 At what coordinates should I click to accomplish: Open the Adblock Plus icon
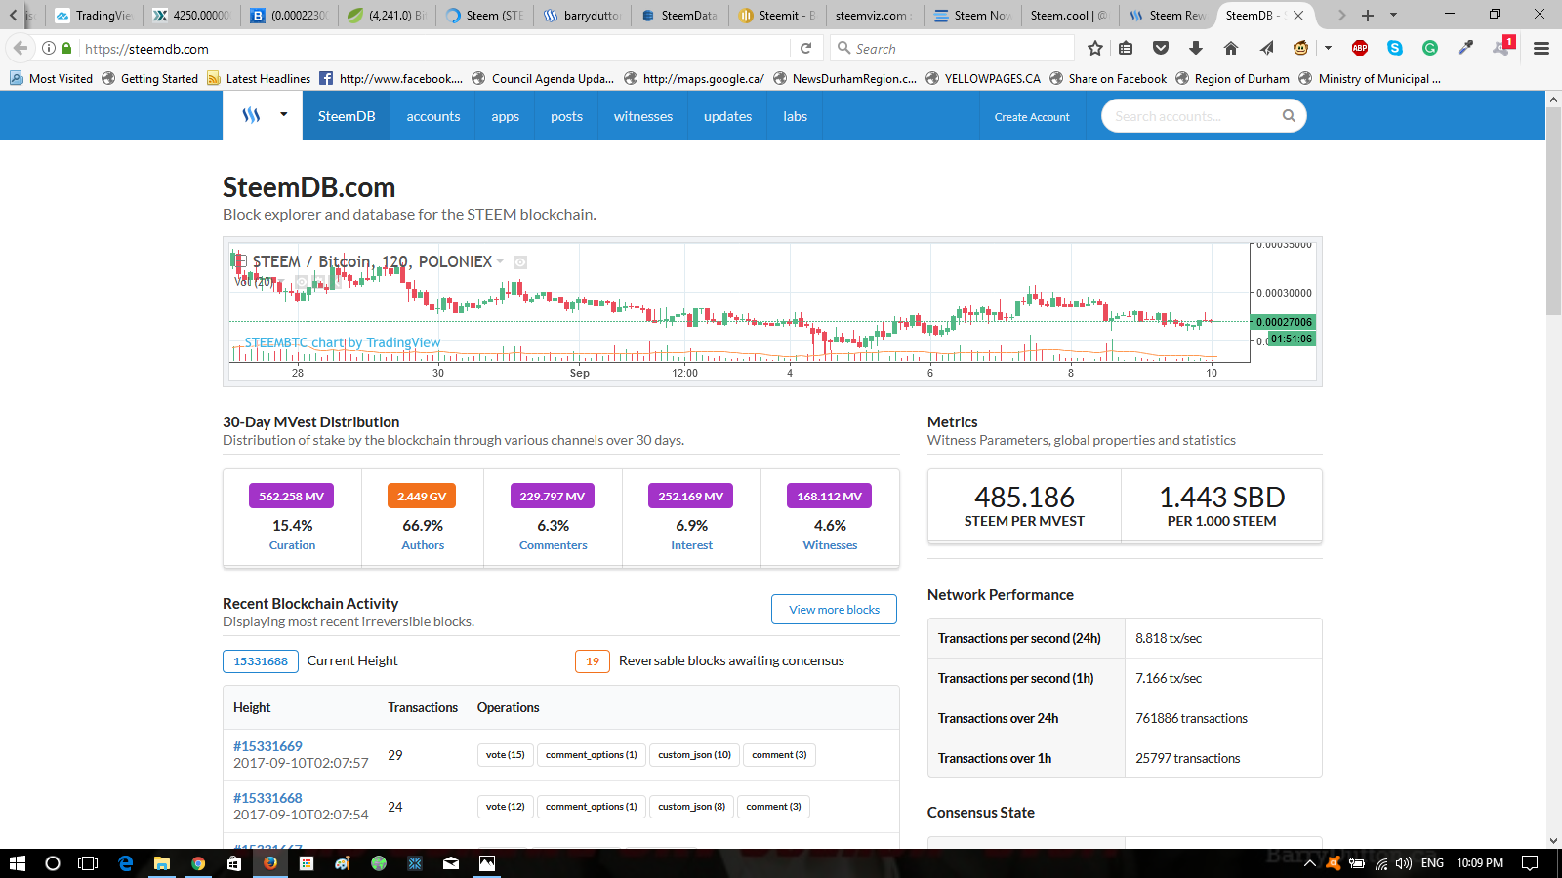pyautogui.click(x=1360, y=48)
